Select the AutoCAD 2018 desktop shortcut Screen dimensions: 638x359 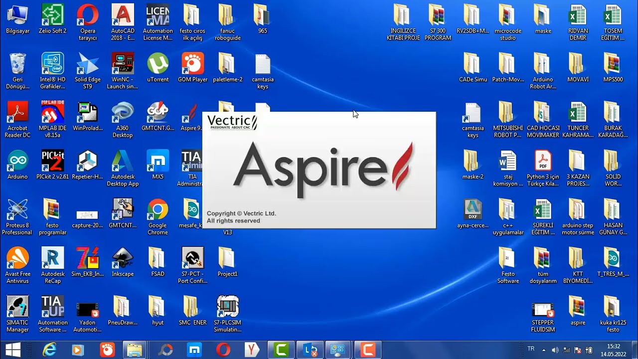point(123,23)
